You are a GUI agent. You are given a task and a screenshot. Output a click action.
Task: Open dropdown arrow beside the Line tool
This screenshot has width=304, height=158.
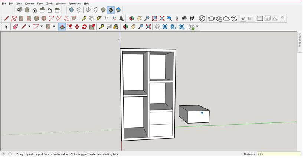coord(29,26)
